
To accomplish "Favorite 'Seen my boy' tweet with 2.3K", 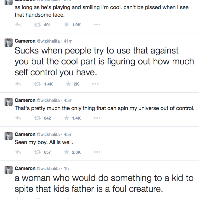I will coord(67,152).
